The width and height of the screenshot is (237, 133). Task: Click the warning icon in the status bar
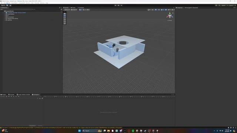pos(1,127)
